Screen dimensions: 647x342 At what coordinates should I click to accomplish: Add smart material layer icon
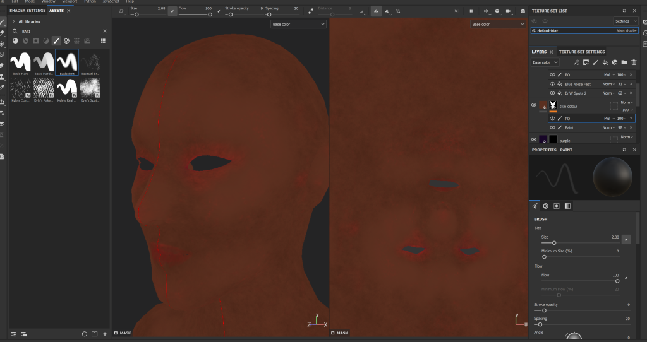[x=615, y=62]
